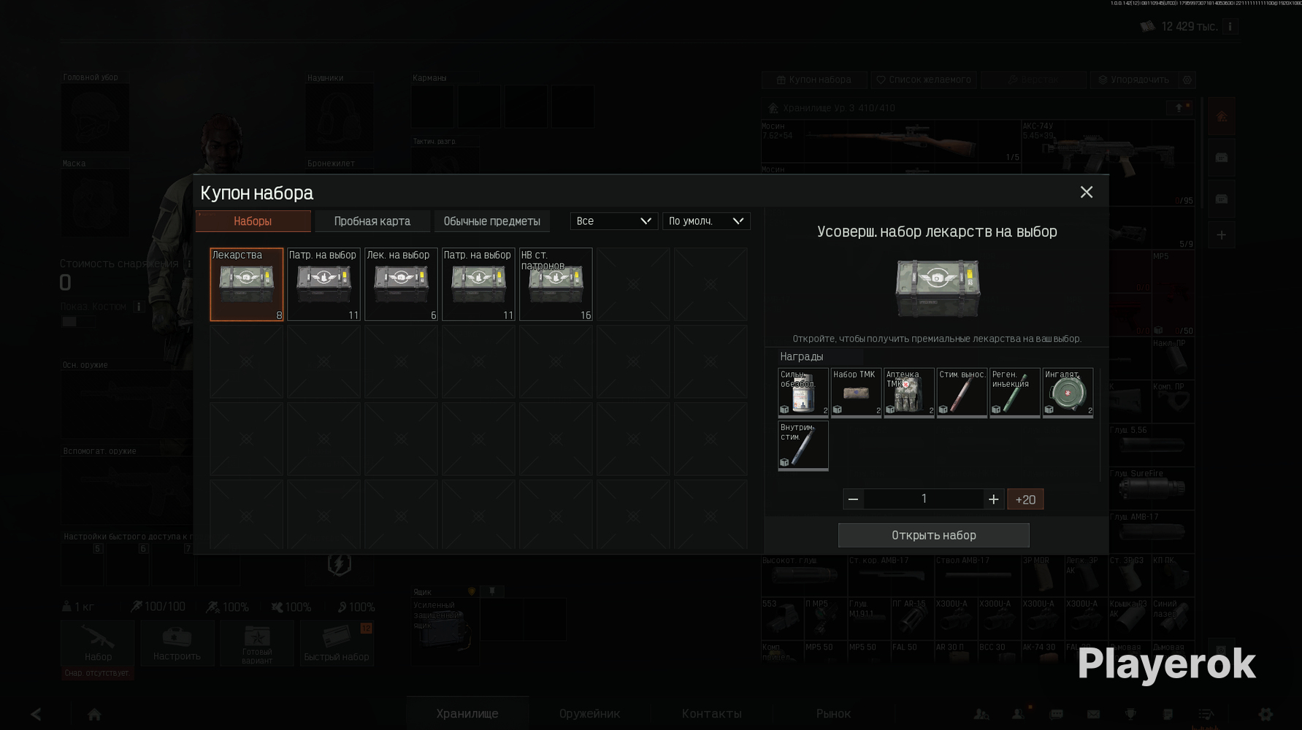Add storage container with plus icon
The height and width of the screenshot is (730, 1302).
click(1221, 235)
